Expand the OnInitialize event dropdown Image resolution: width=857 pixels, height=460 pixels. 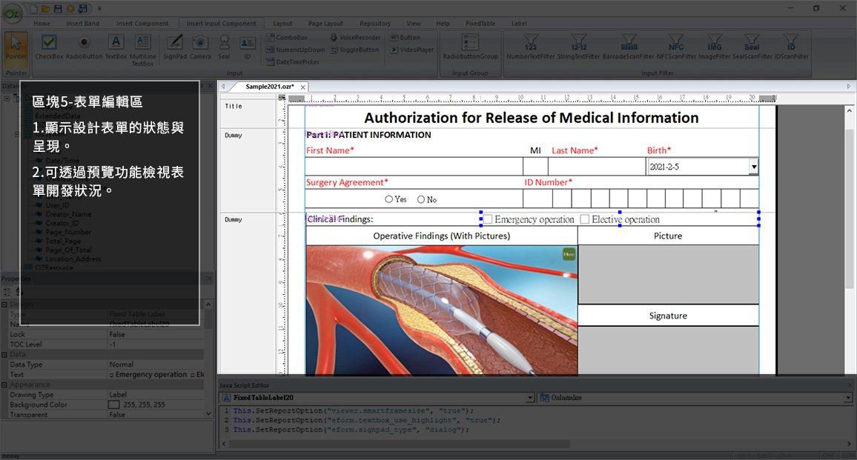(847, 398)
